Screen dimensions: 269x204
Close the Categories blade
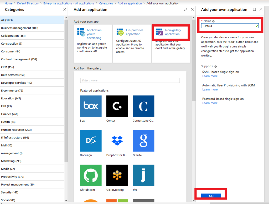(65, 9)
